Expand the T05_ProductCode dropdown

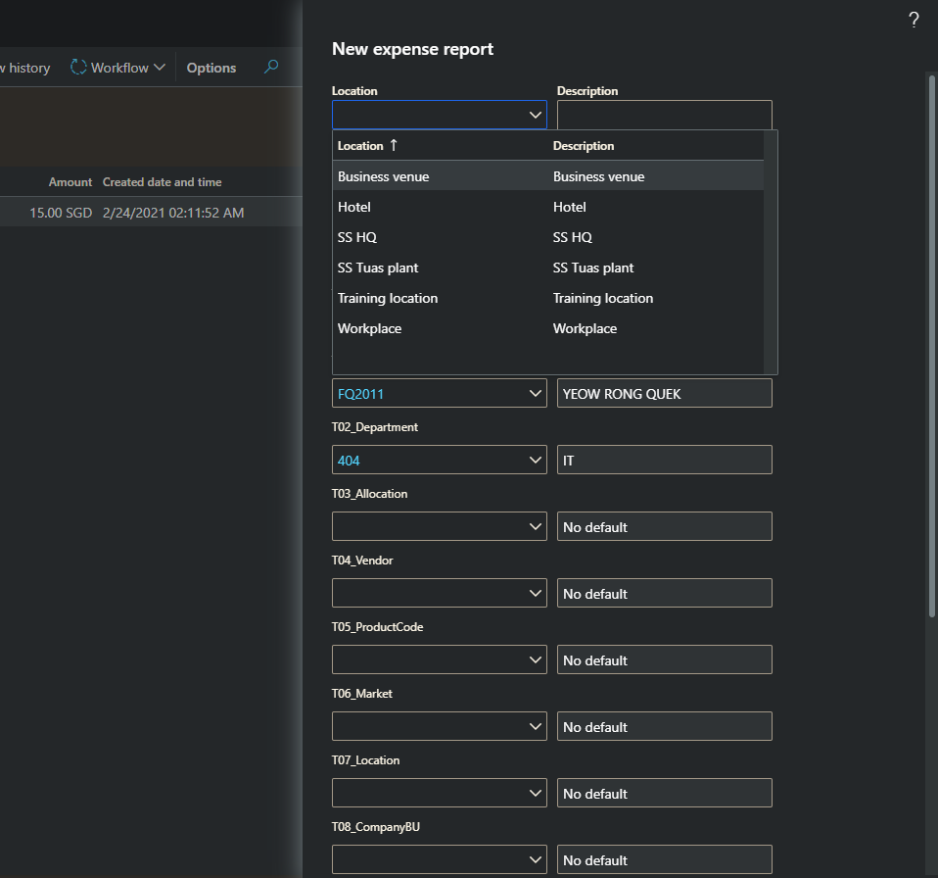(535, 660)
